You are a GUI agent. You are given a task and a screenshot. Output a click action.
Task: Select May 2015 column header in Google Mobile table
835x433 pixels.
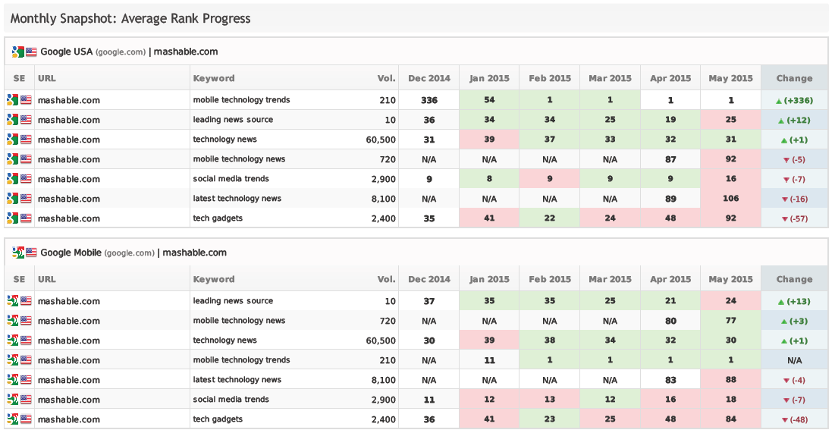click(x=730, y=279)
